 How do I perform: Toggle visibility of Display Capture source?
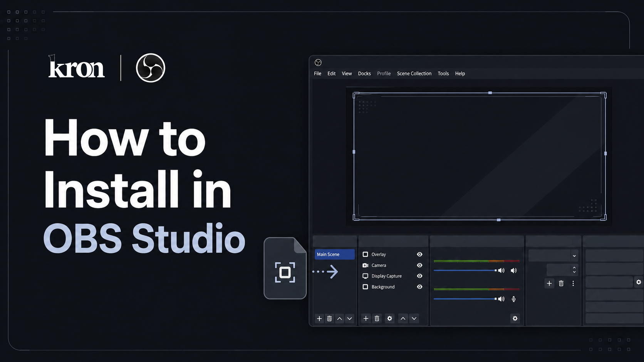419,276
